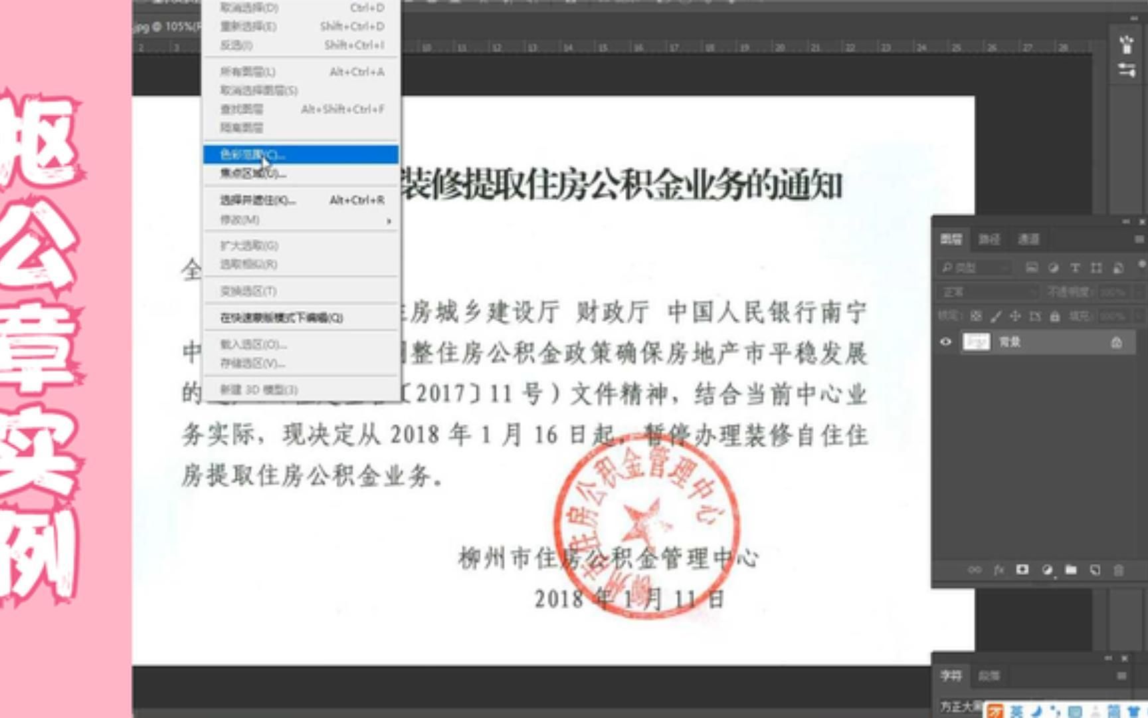Screen dimensions: 1148x718
Task: Open the blend mode dropdown showing 正常
Action: 990,293
